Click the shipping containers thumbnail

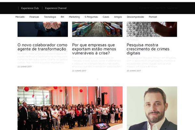point(97,29)
